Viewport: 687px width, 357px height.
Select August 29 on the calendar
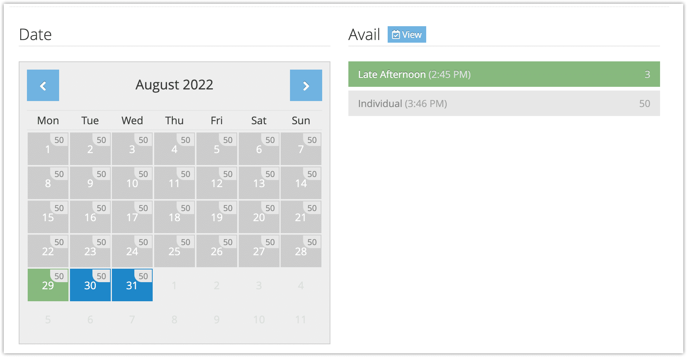(48, 285)
